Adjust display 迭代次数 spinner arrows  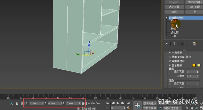[198, 72]
